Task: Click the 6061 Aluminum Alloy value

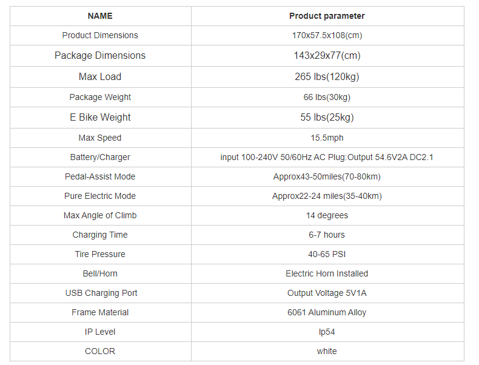Action: pyautogui.click(x=327, y=312)
